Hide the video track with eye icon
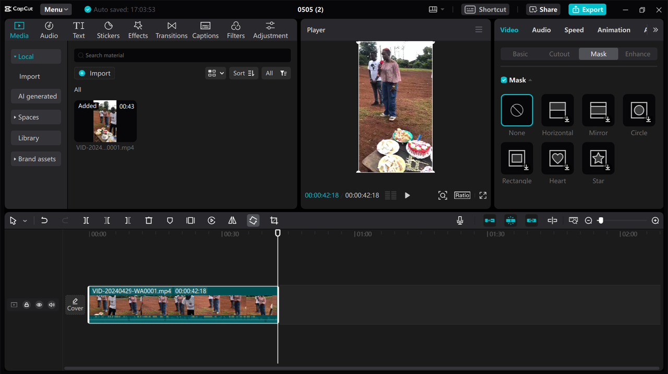Viewport: 668px width, 374px height. point(39,305)
